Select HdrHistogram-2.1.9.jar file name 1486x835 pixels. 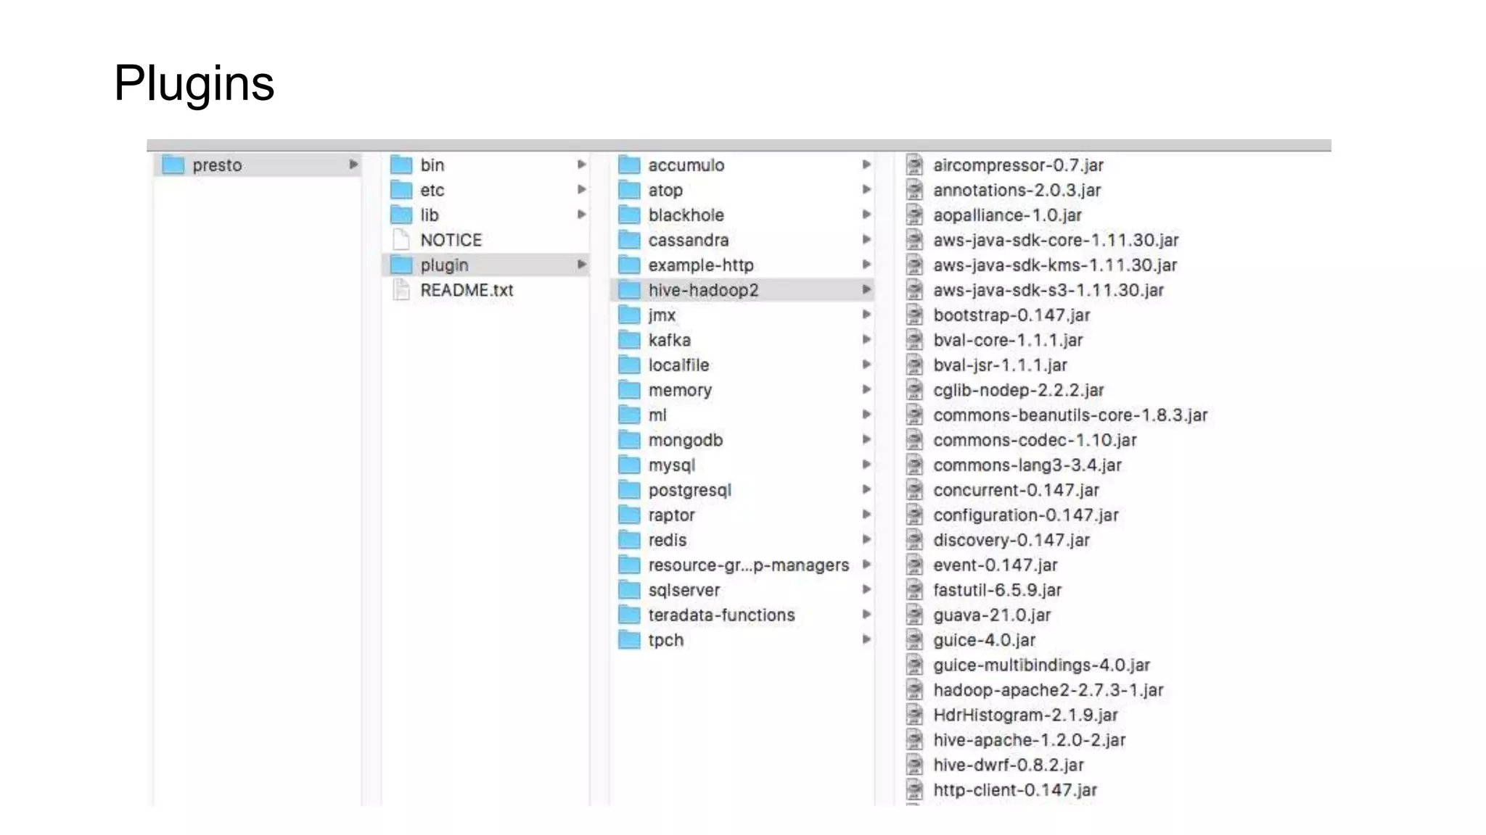click(1025, 715)
